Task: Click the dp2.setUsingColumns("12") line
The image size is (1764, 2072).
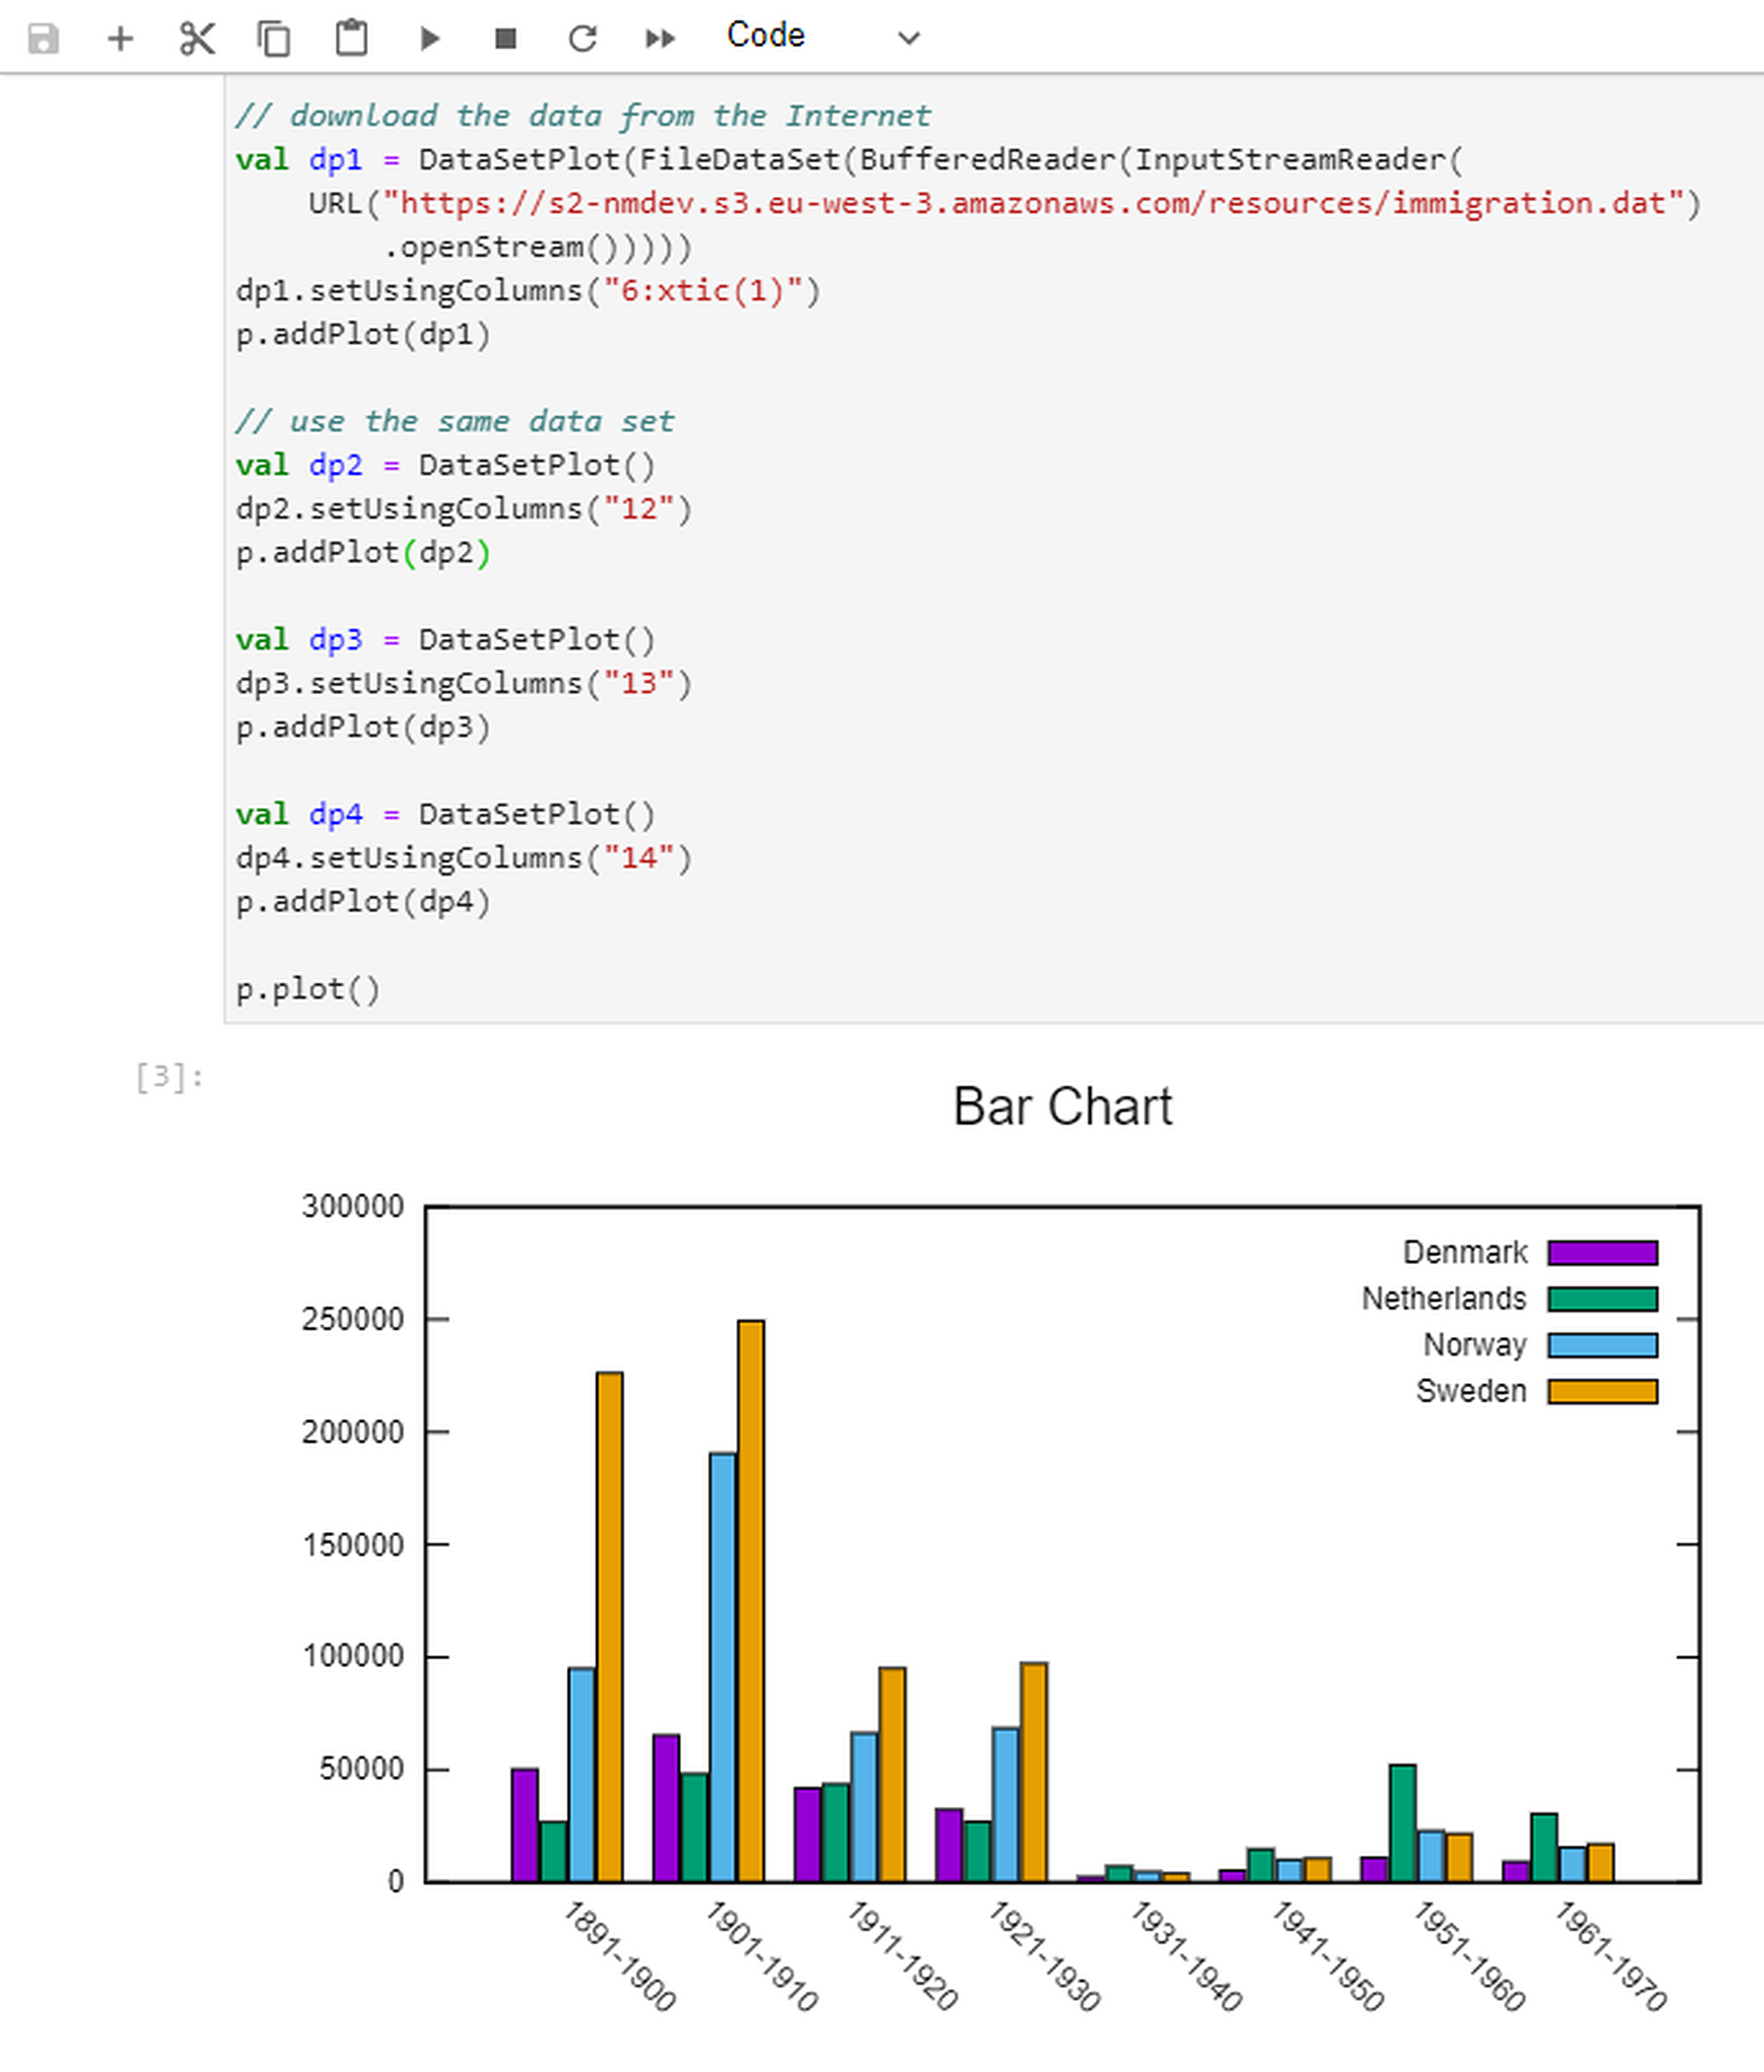Action: point(464,509)
